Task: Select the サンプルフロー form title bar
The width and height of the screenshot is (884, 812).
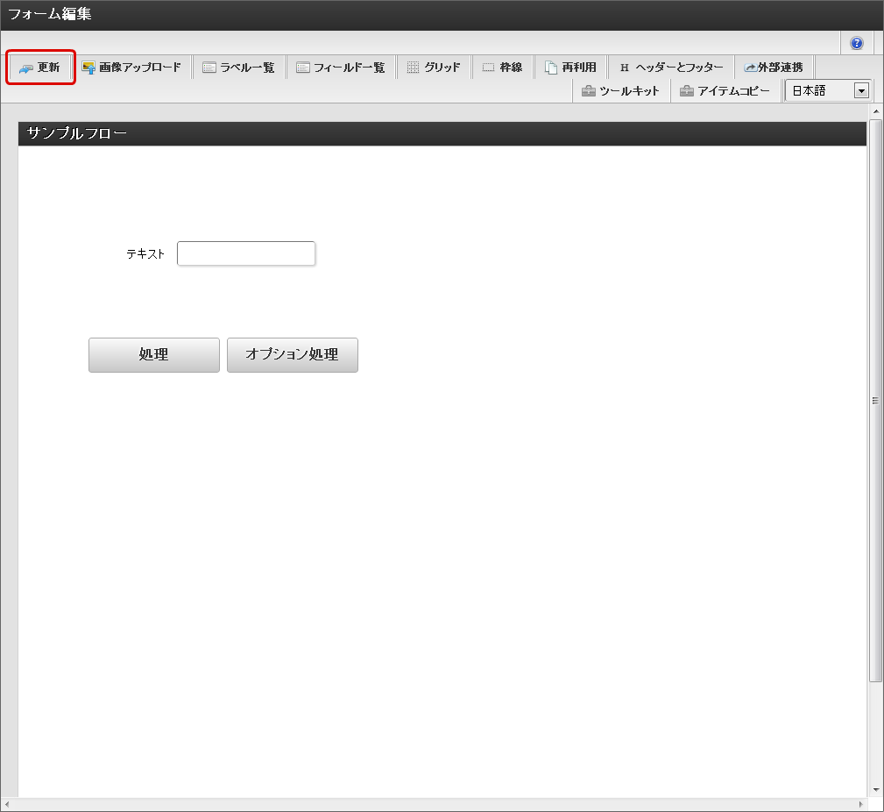Action: click(442, 134)
